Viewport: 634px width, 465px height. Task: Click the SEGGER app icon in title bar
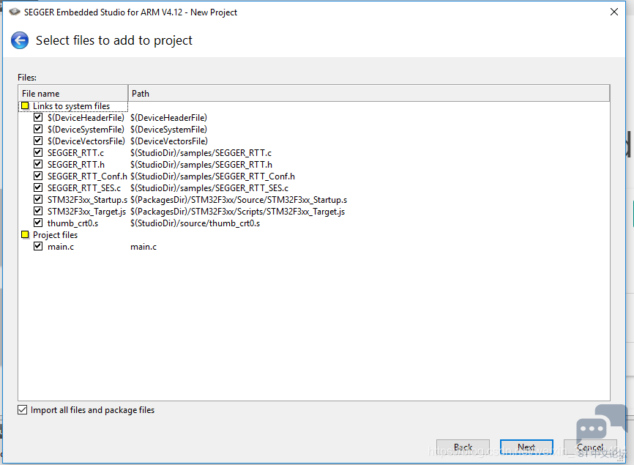tap(15, 12)
